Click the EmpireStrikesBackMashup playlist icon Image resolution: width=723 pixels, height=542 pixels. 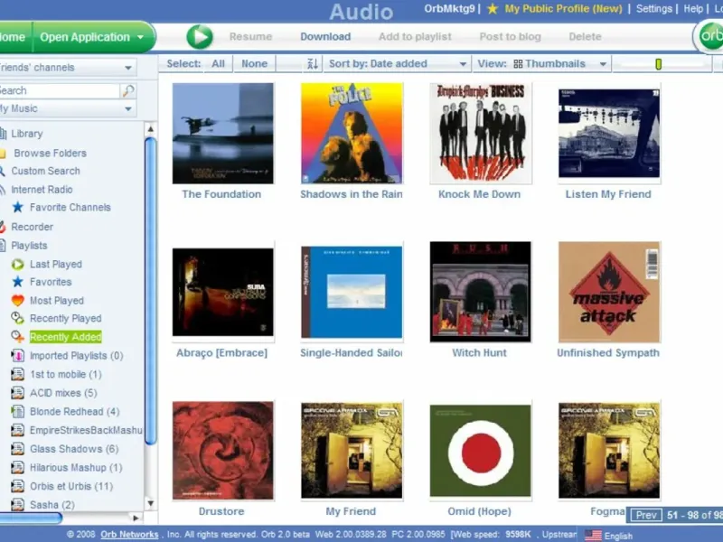(x=17, y=430)
